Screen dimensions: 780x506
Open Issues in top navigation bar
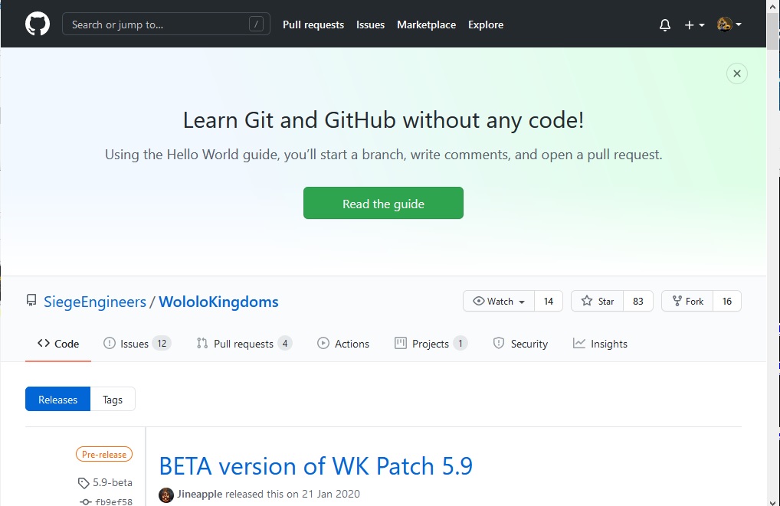point(370,24)
